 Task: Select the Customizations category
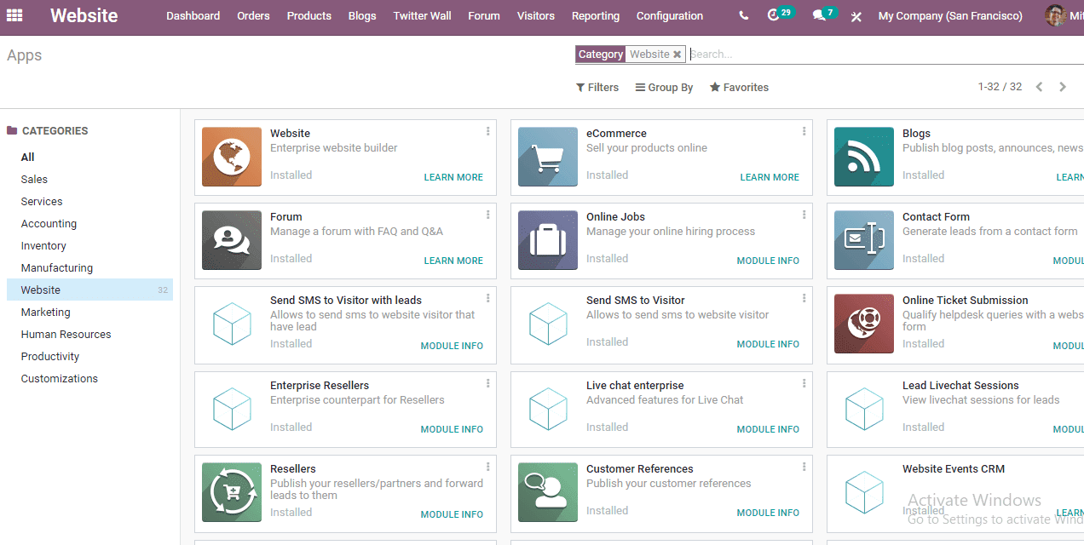coord(60,379)
